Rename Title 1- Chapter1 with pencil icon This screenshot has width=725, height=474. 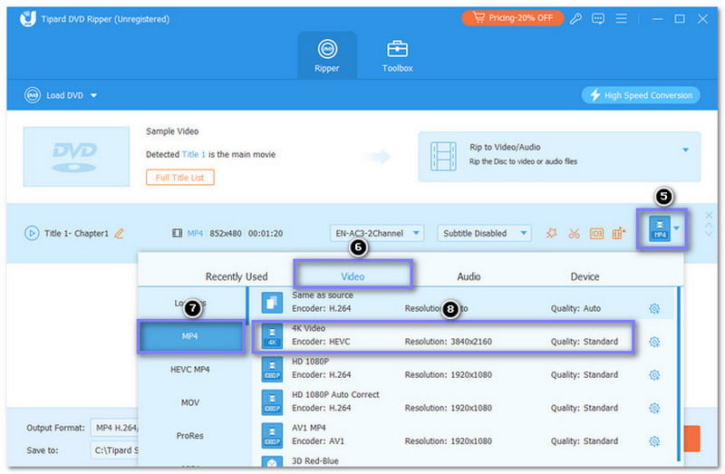119,234
